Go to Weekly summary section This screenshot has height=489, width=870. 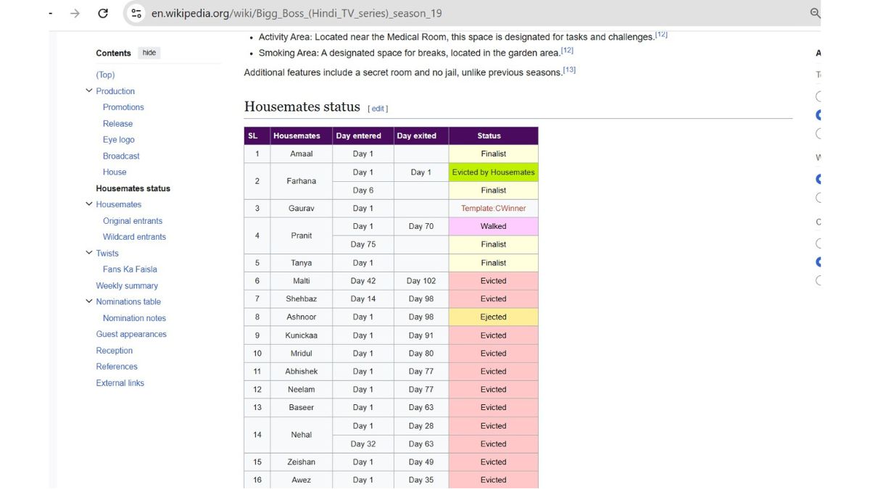[x=127, y=285]
